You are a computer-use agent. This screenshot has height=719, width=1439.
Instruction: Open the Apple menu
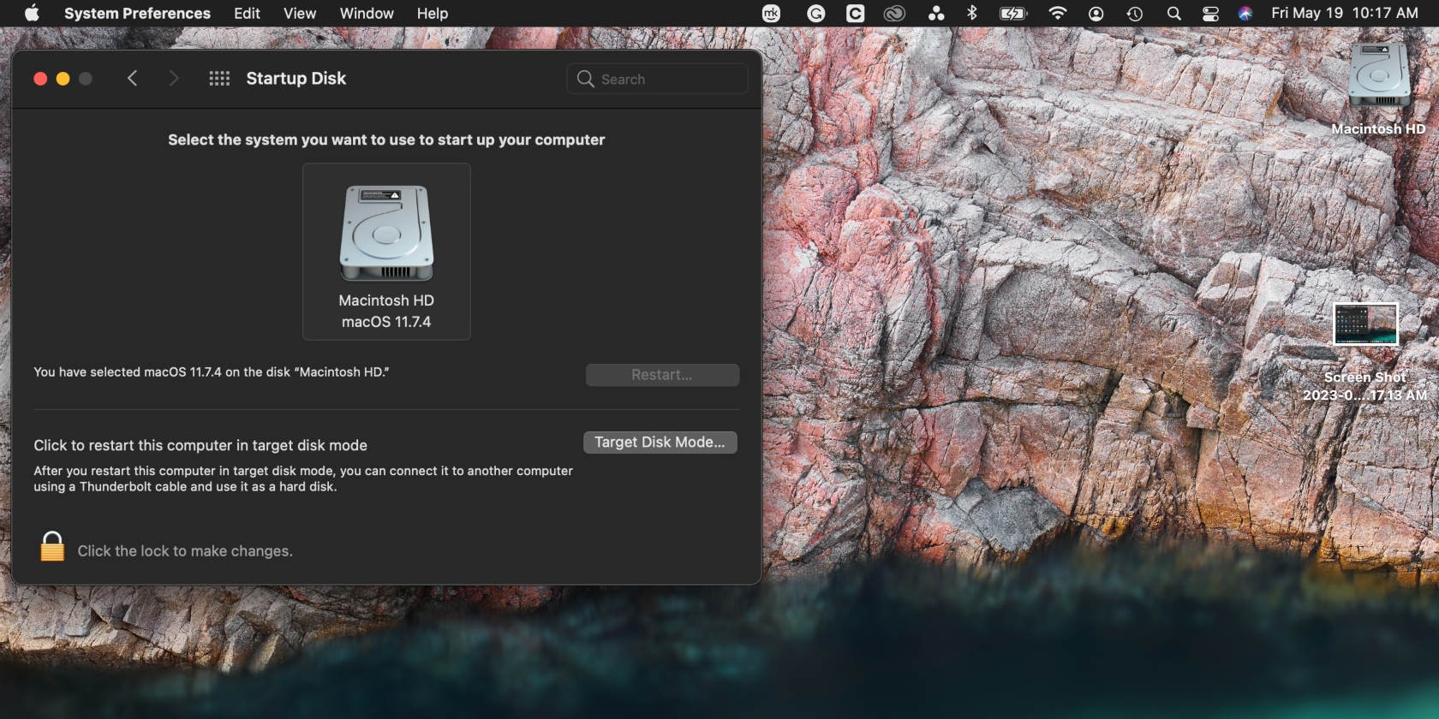[x=32, y=13]
